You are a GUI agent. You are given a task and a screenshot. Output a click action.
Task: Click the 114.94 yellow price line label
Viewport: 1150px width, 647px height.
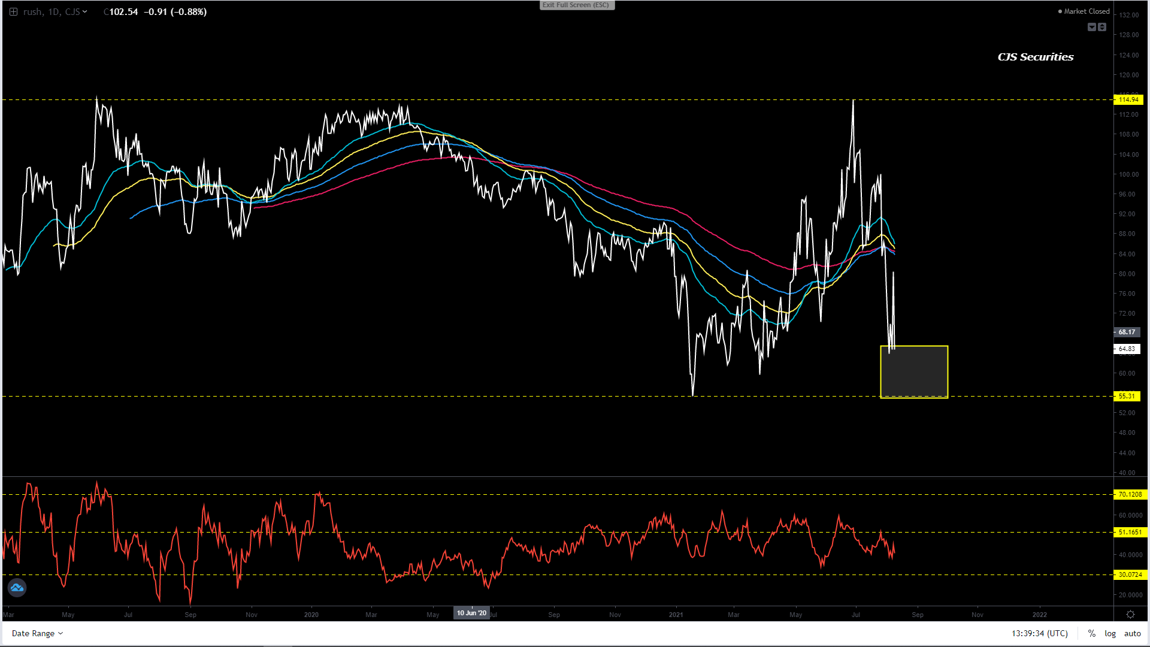pyautogui.click(x=1128, y=99)
